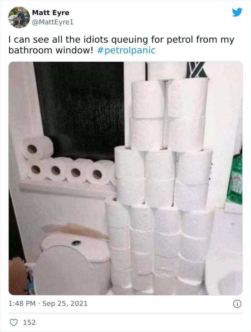Click the 'Sep 25, 2021' date text
Viewport: 251px width, 332px height.
65,303
